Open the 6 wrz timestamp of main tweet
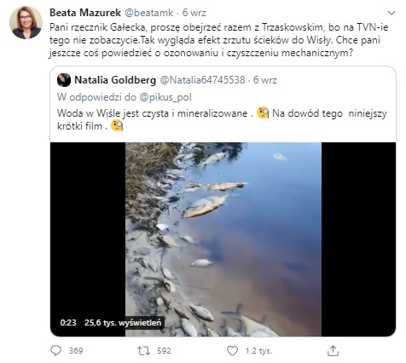Image resolution: width=406 pixels, height=363 pixels. pyautogui.click(x=194, y=13)
